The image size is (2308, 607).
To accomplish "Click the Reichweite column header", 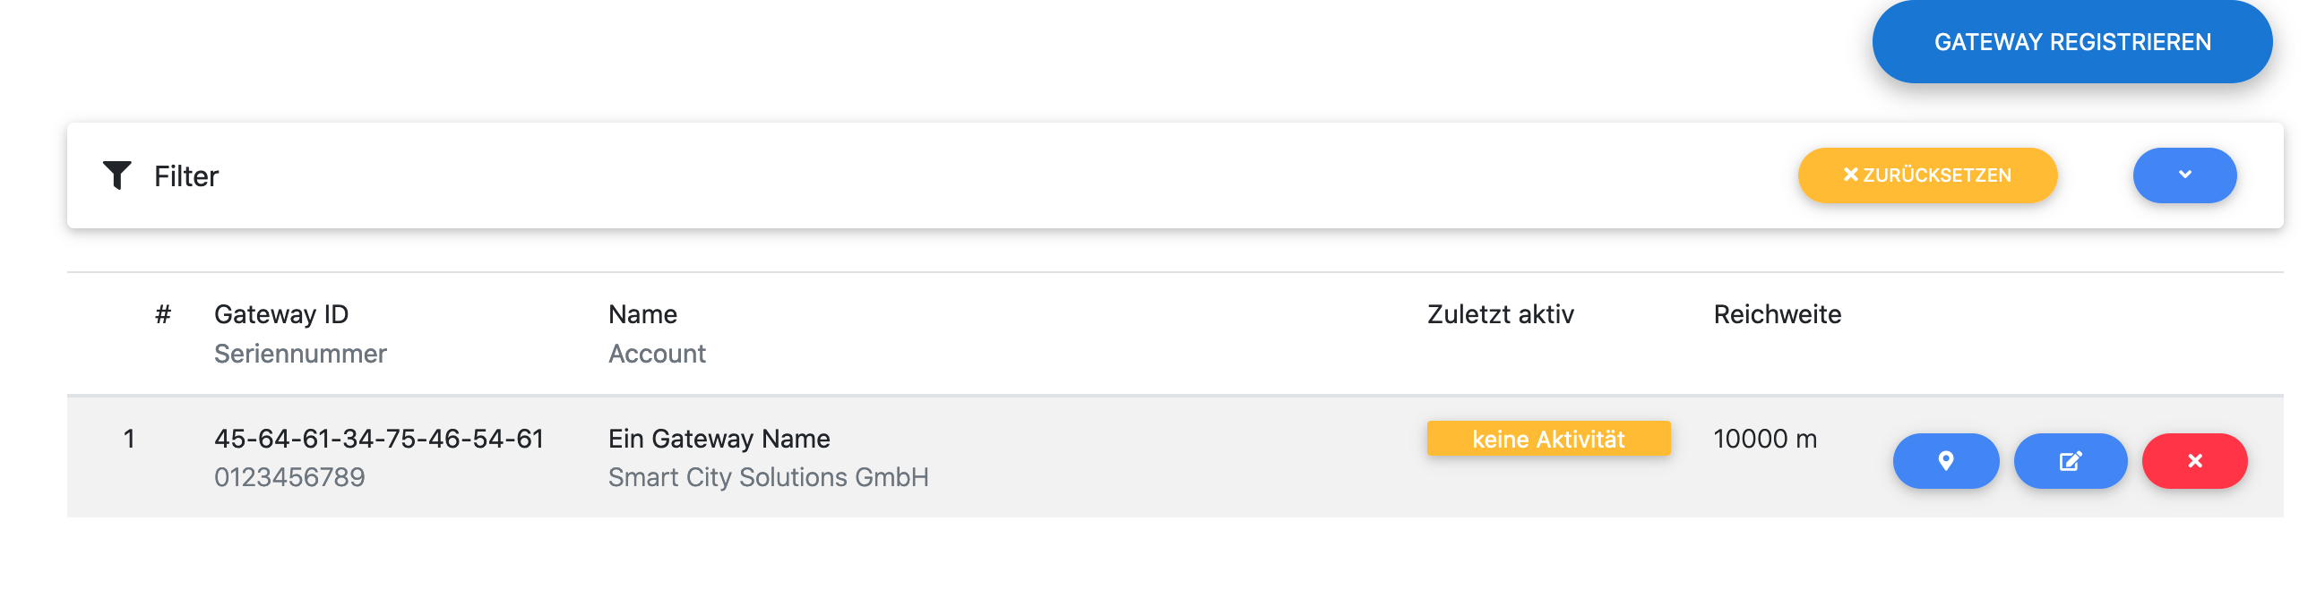I will click(1777, 314).
